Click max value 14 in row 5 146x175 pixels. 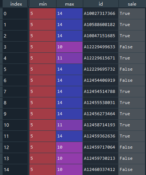click(x=69, y=69)
